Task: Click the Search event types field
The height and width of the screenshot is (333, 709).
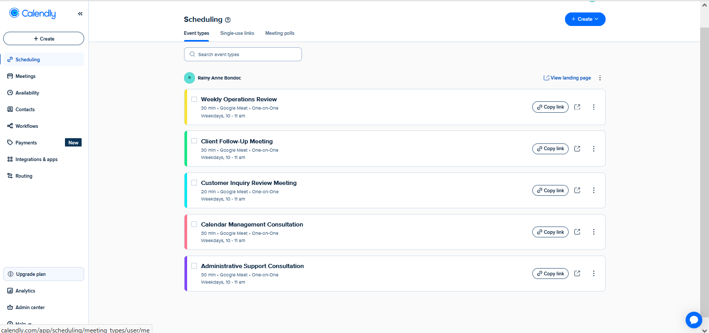Action: 243,54
